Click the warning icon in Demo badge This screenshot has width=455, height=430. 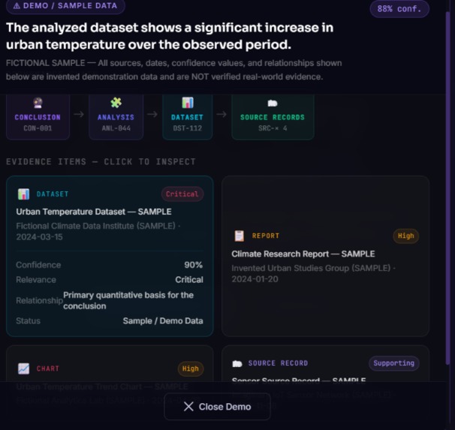pos(17,5)
